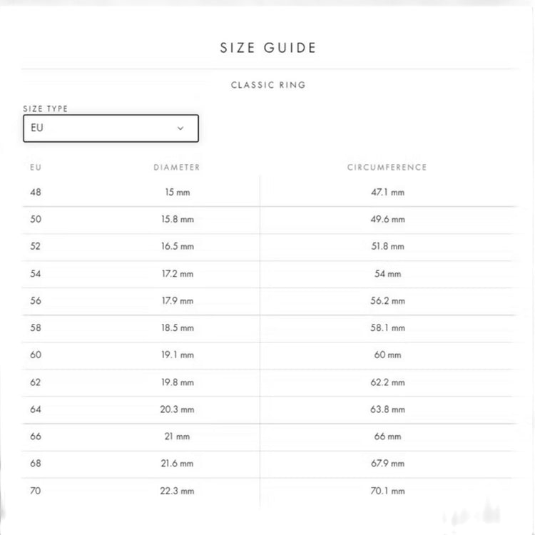Click the Diameter column header
Image resolution: width=535 pixels, height=535 pixels.
click(x=177, y=167)
